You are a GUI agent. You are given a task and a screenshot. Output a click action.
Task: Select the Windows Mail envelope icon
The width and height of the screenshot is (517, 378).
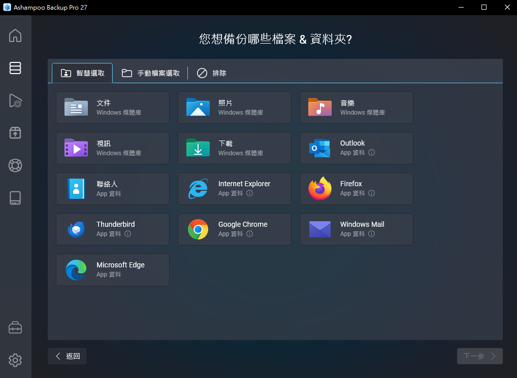pos(320,229)
